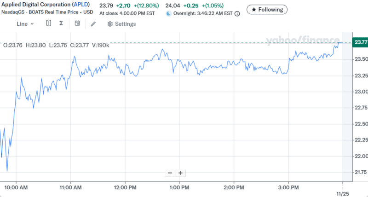The height and width of the screenshot is (197, 368).
Task: Zoom out with the minus button
Action: point(170,173)
